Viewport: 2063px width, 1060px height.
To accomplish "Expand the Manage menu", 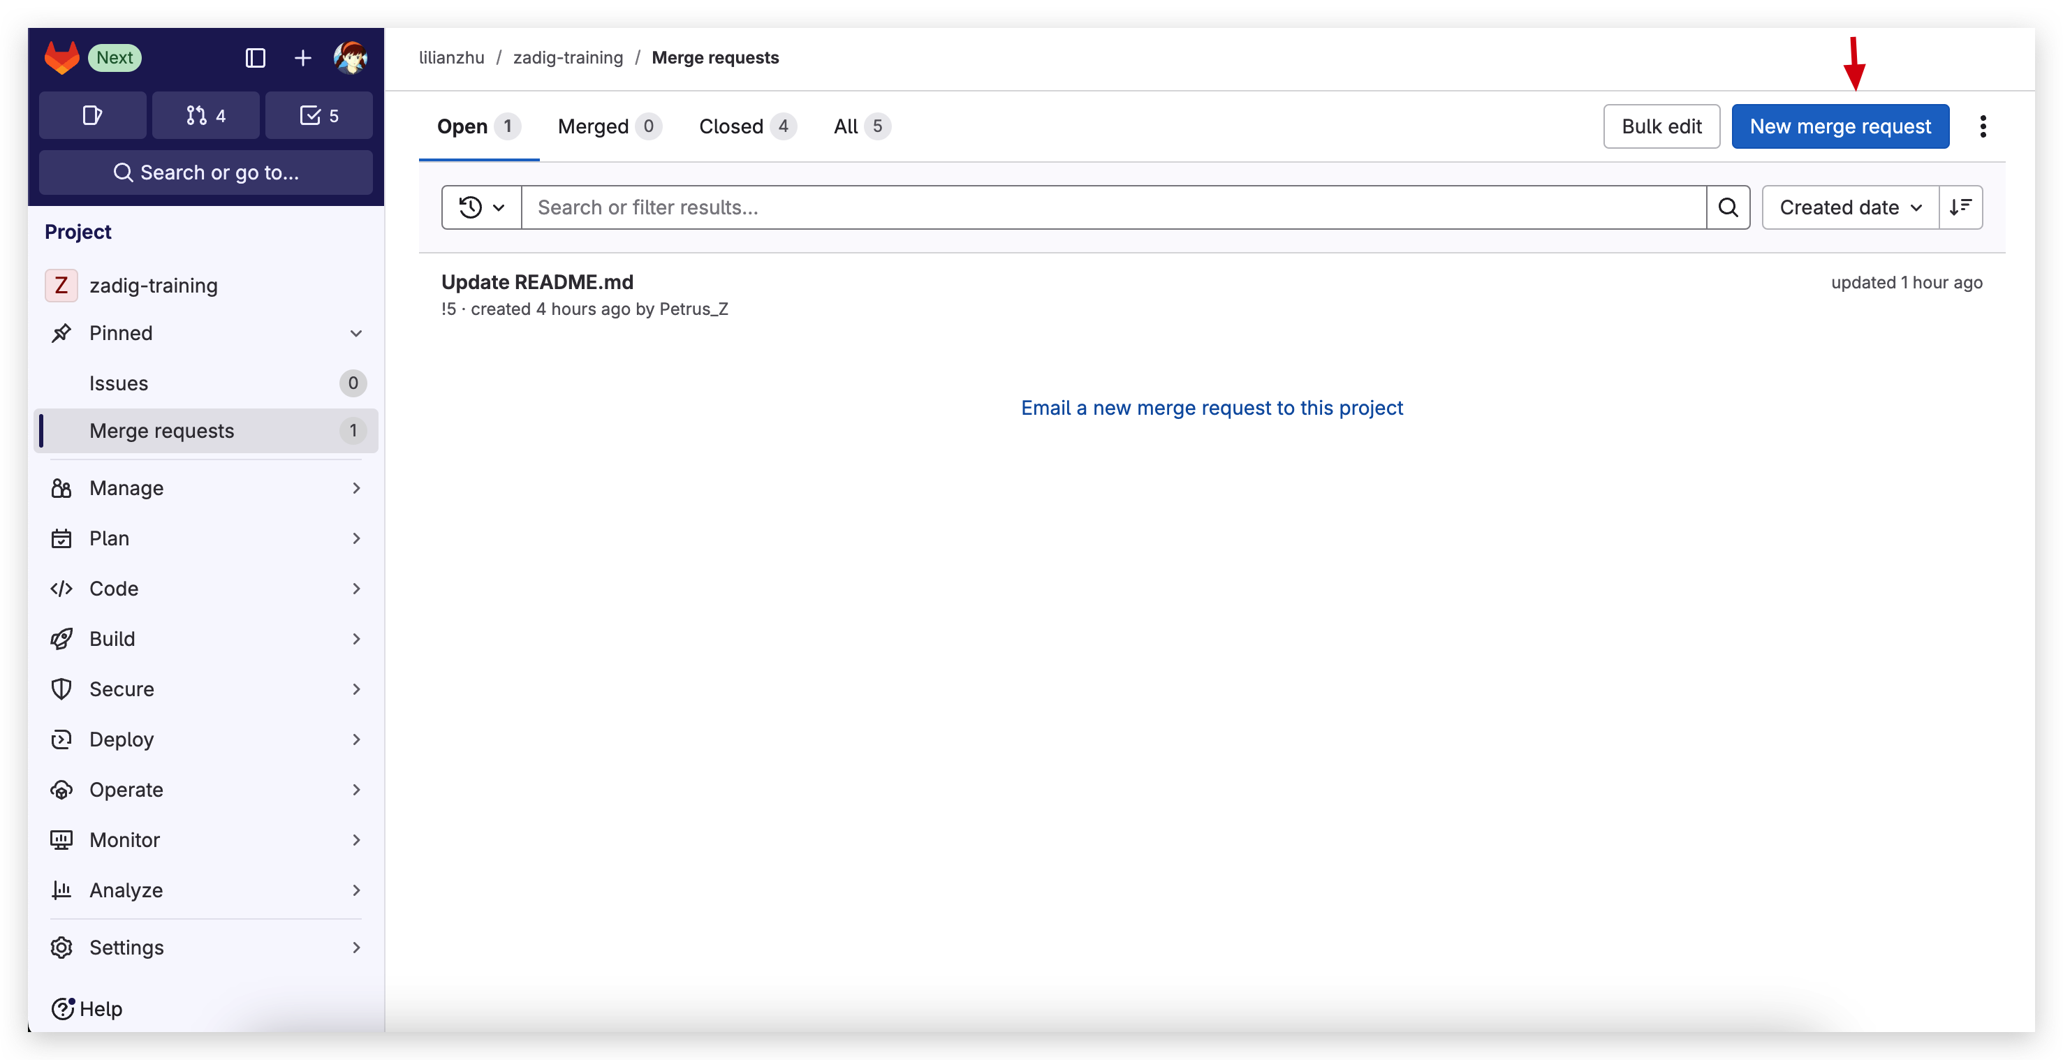I will point(206,488).
